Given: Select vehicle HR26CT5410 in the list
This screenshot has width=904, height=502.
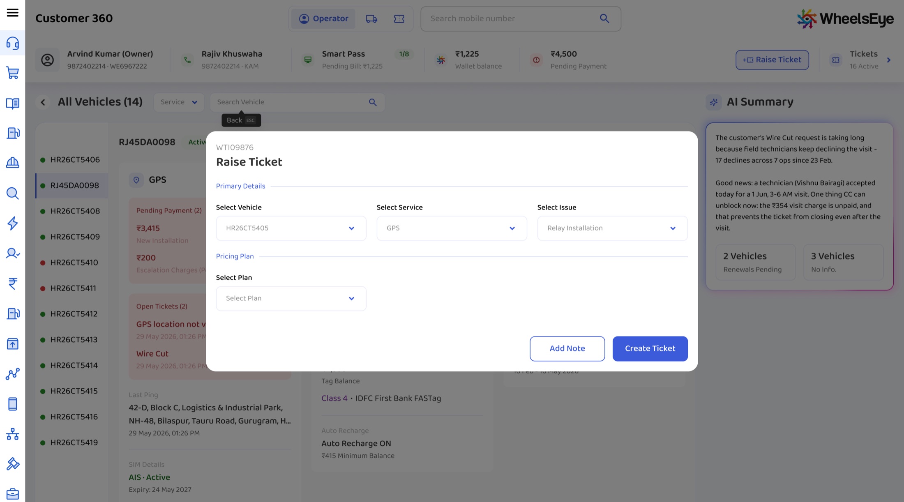Looking at the screenshot, I should (71, 263).
